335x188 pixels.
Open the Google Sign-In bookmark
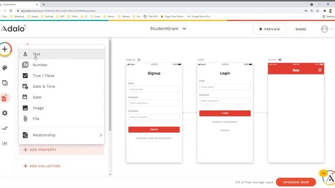[x=199, y=16]
